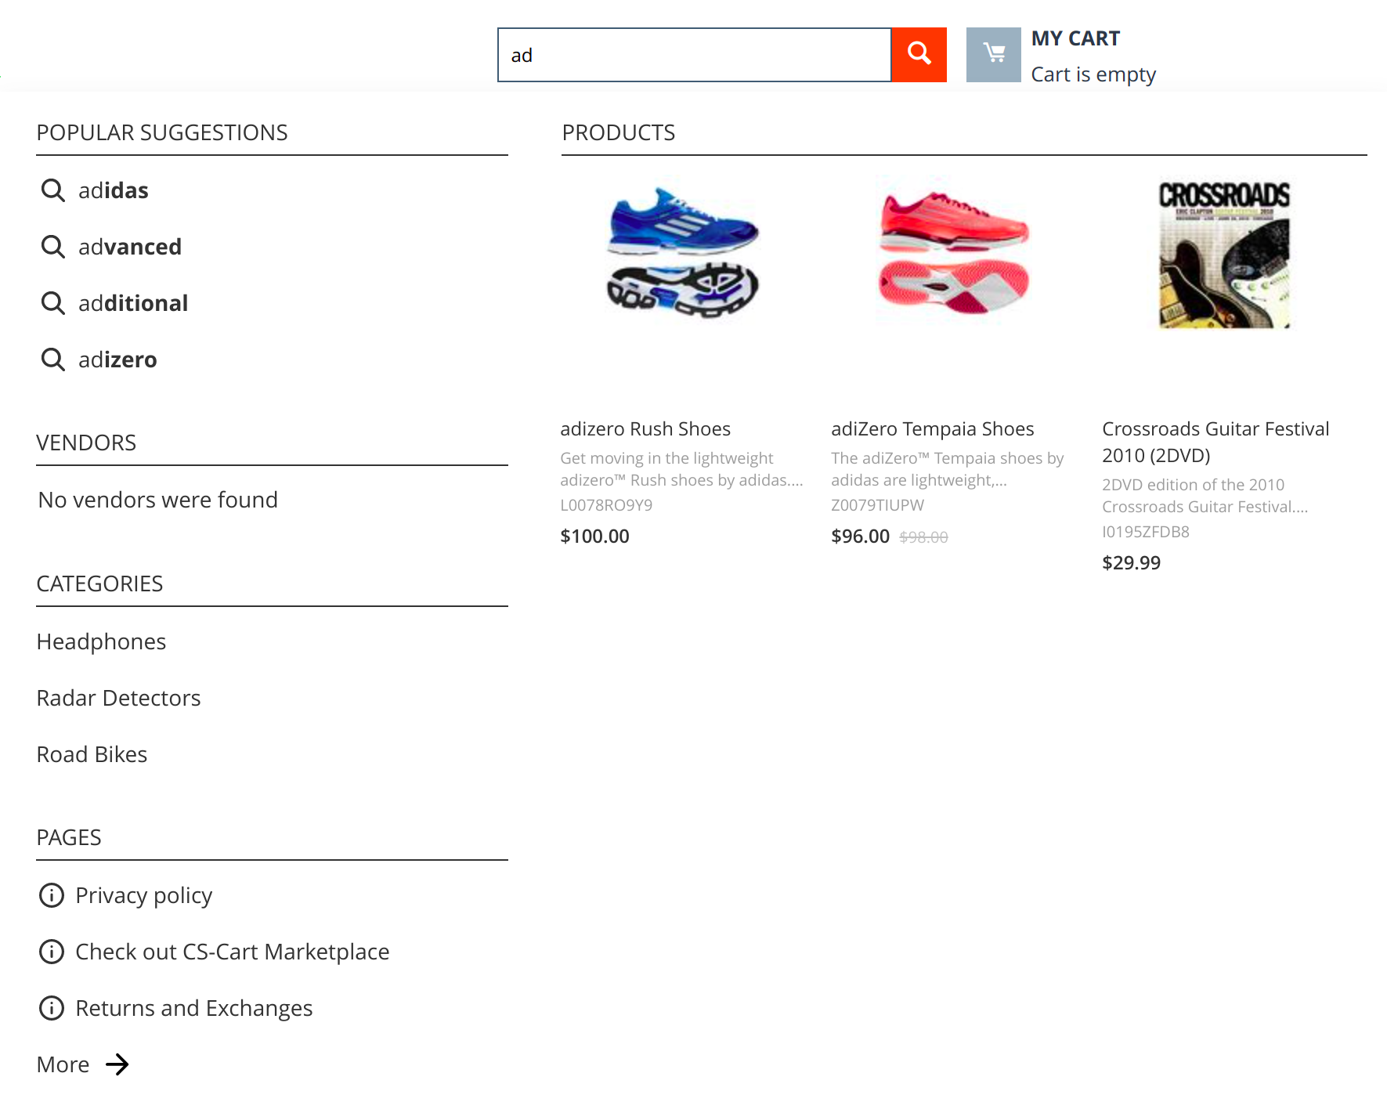Click the orange search magnifier button
This screenshot has width=1387, height=1102.
[x=919, y=55]
